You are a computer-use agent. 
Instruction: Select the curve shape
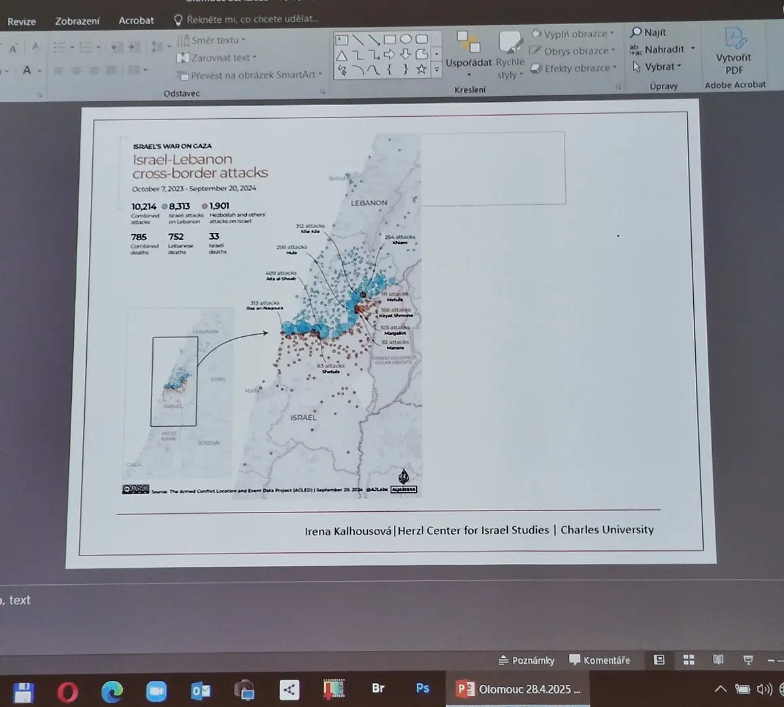point(374,70)
